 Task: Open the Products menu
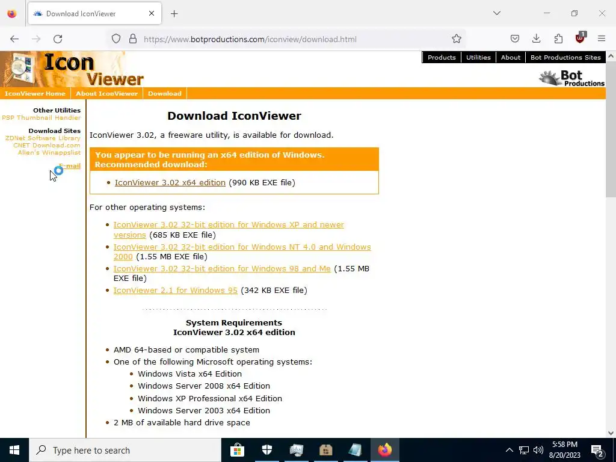pos(442,57)
